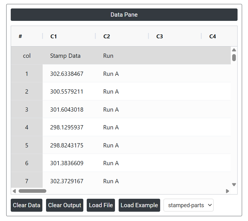Screen dimensions: 248x221
Task: Click the Load Example button
Action: 139,205
